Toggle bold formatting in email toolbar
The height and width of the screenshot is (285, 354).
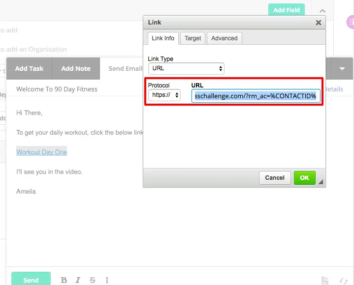coord(64,280)
